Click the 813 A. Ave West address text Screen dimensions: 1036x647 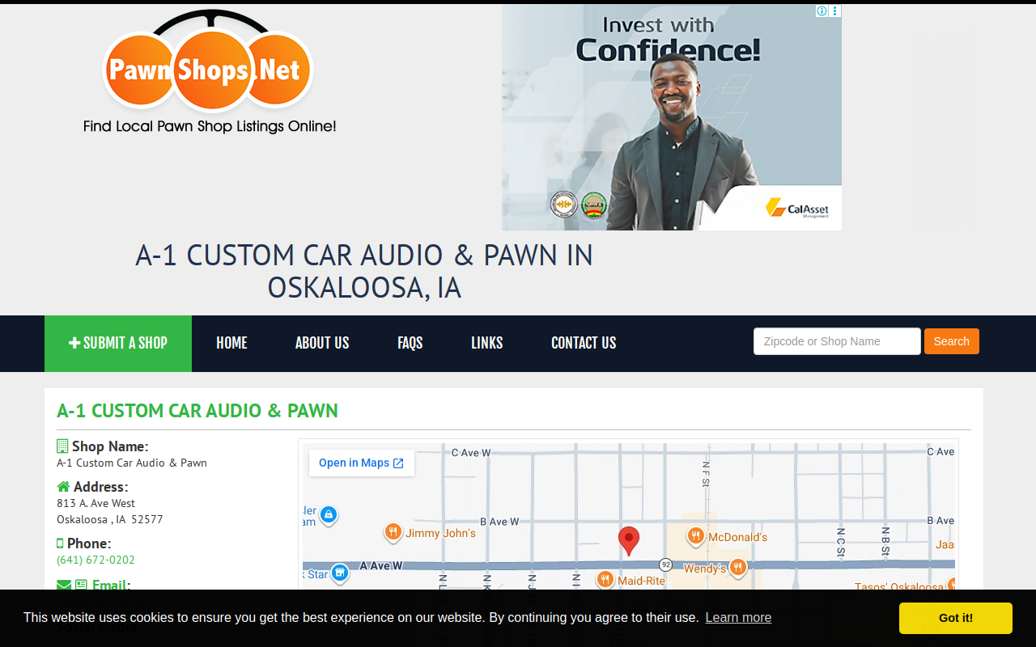pyautogui.click(x=96, y=503)
